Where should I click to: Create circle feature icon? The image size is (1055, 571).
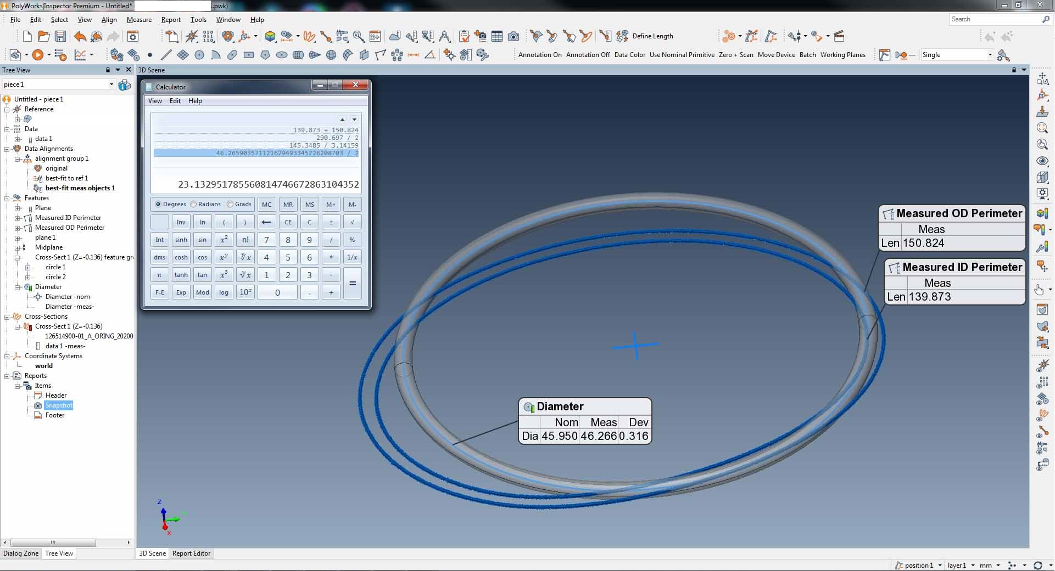coord(199,55)
